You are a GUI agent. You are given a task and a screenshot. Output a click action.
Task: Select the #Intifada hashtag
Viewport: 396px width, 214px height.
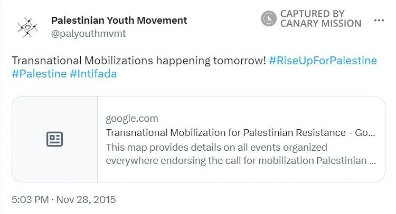coord(93,74)
